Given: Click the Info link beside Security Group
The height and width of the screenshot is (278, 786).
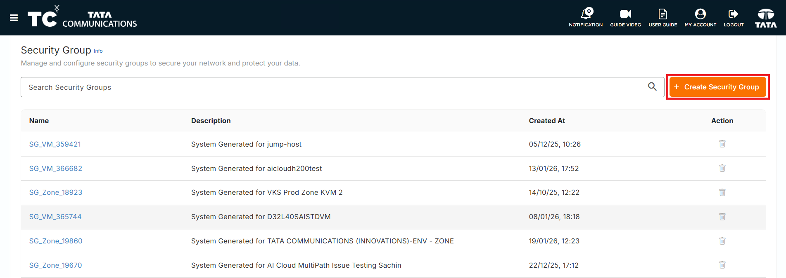Looking at the screenshot, I should (x=98, y=51).
